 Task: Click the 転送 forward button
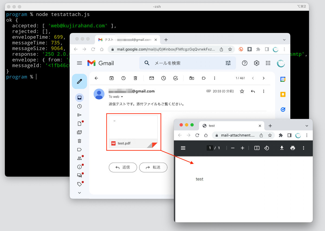point(153,167)
